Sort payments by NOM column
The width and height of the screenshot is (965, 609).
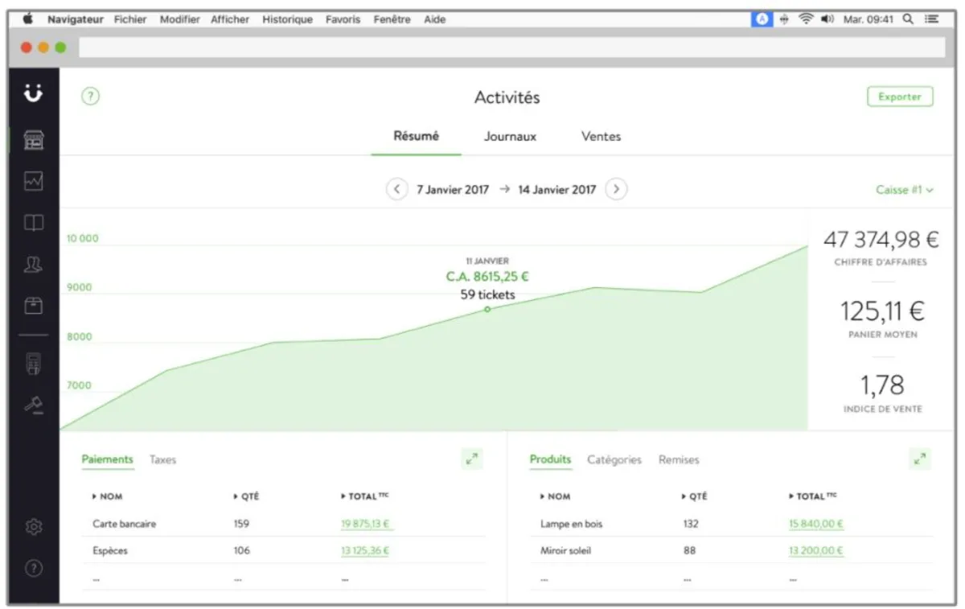108,497
